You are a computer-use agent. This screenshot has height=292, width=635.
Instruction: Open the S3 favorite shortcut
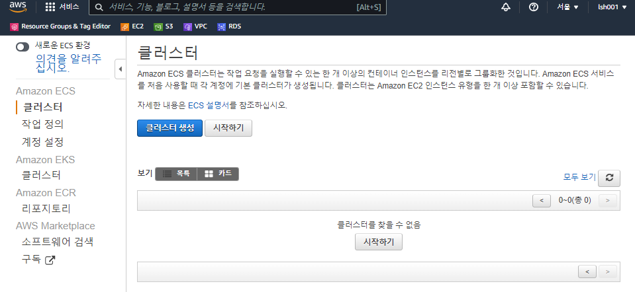(164, 26)
